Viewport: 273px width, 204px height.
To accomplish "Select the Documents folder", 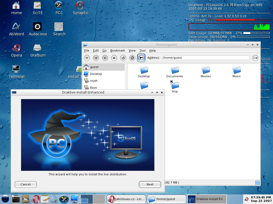I will coord(175,72).
